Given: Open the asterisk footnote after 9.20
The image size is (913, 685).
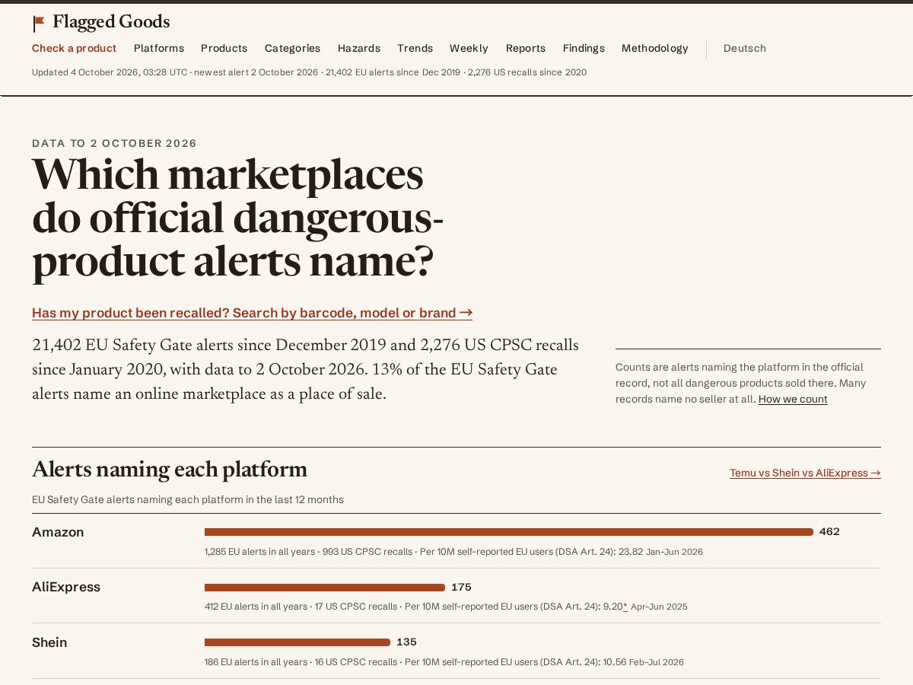Looking at the screenshot, I should click(625, 607).
